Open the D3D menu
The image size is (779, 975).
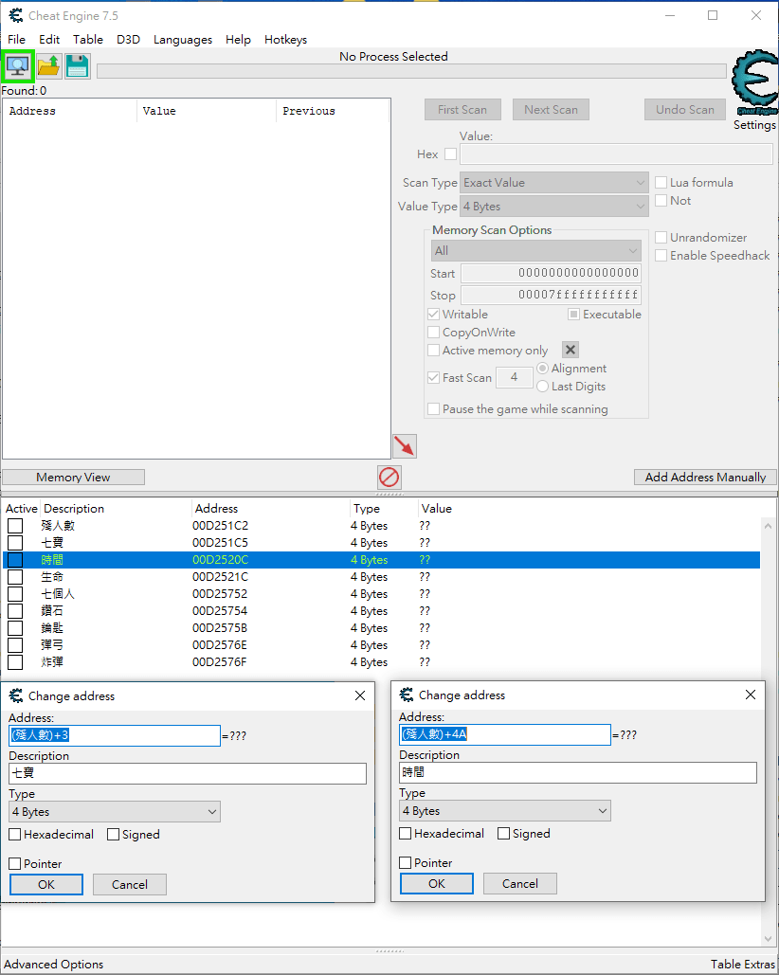[x=128, y=39]
